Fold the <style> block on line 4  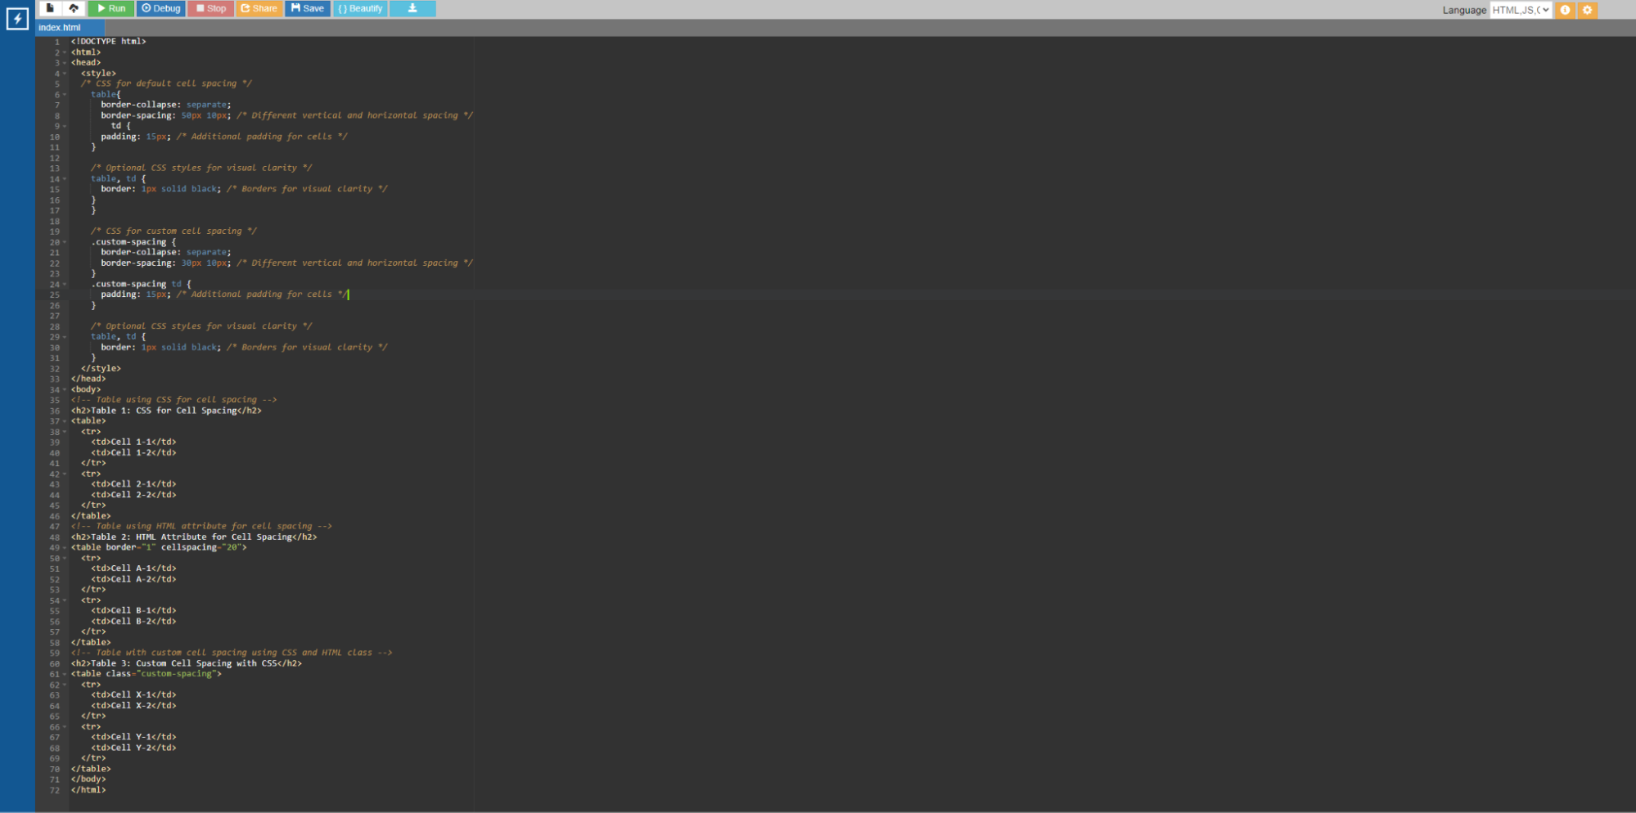65,74
